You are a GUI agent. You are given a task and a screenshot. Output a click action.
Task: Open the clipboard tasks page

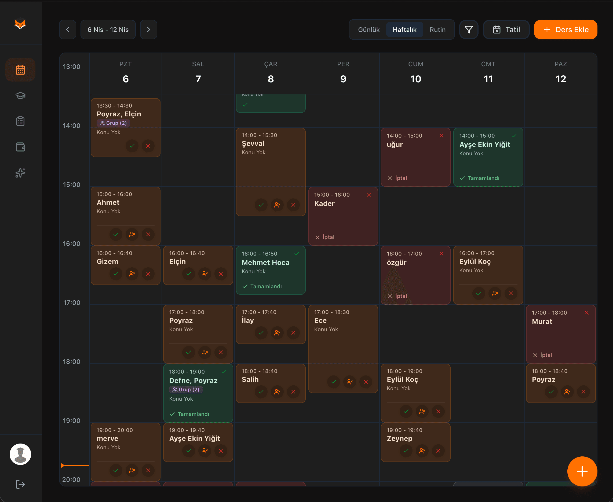(20, 121)
